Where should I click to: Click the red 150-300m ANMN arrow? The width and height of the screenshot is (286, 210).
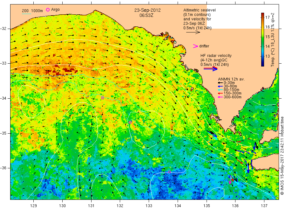220,93
